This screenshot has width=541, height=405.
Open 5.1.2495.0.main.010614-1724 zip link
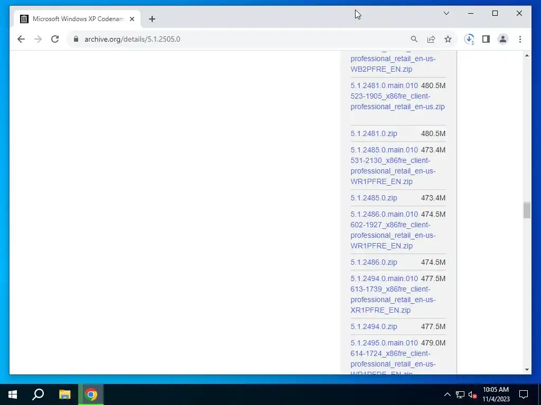pyautogui.click(x=393, y=358)
